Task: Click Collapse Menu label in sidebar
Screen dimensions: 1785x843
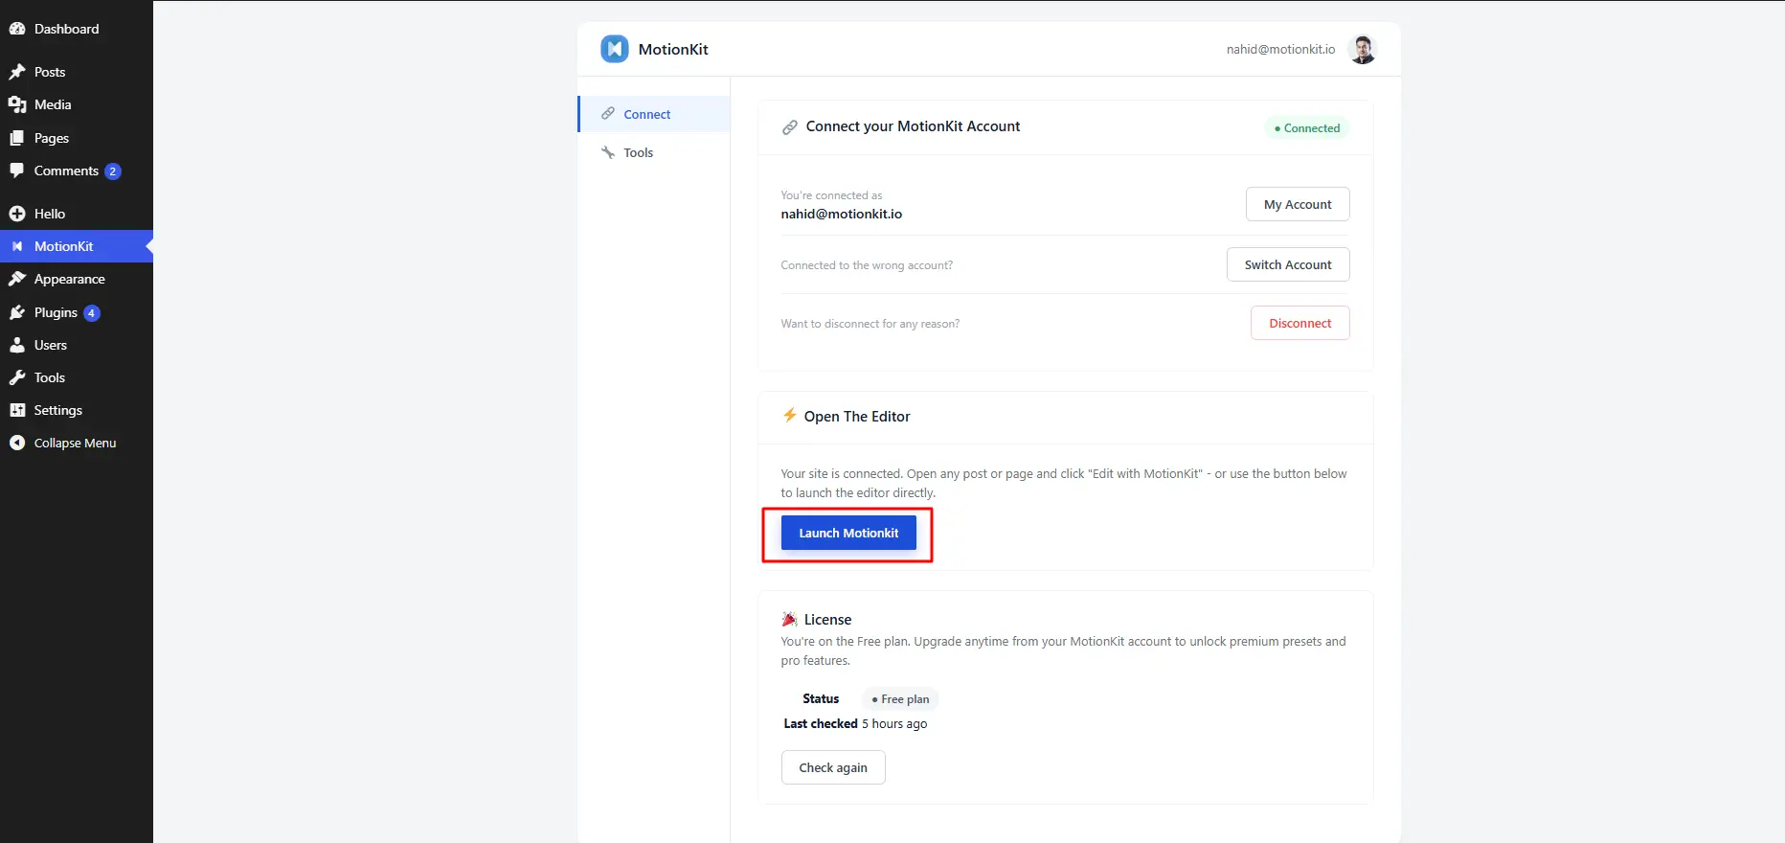Action: (75, 443)
